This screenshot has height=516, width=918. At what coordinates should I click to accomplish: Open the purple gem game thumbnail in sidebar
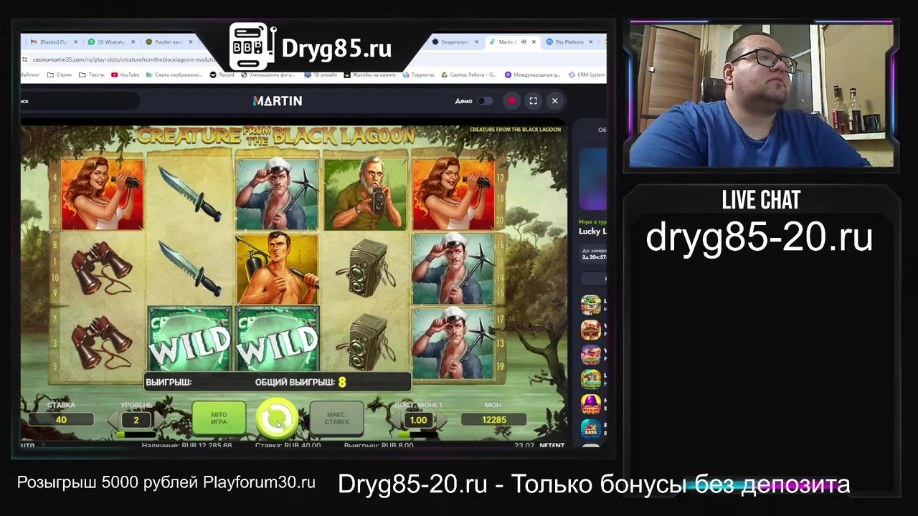[591, 403]
